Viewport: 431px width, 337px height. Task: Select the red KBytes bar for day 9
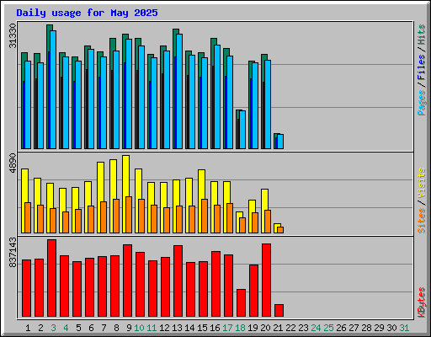click(x=128, y=281)
